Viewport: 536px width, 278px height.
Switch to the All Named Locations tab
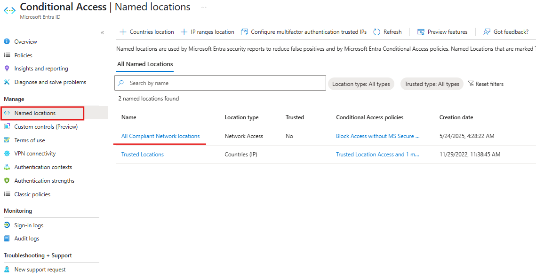tap(144, 64)
